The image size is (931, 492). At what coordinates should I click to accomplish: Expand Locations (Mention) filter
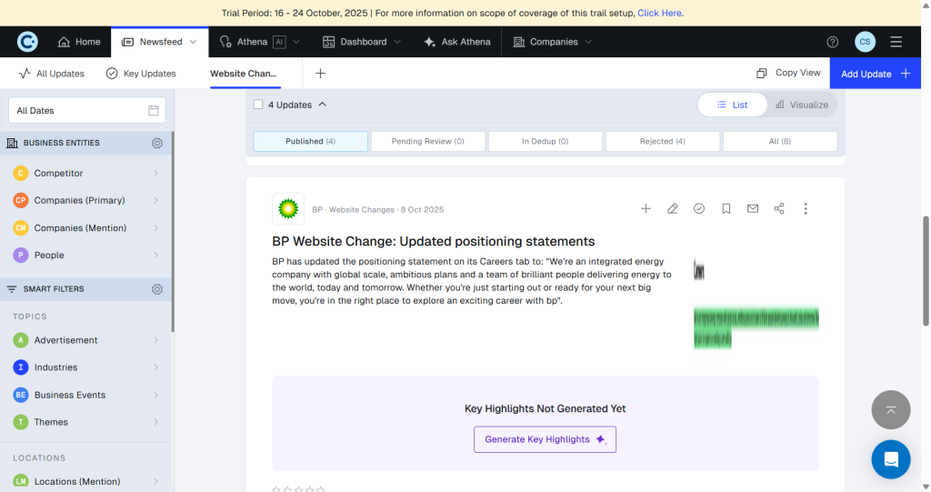[155, 481]
